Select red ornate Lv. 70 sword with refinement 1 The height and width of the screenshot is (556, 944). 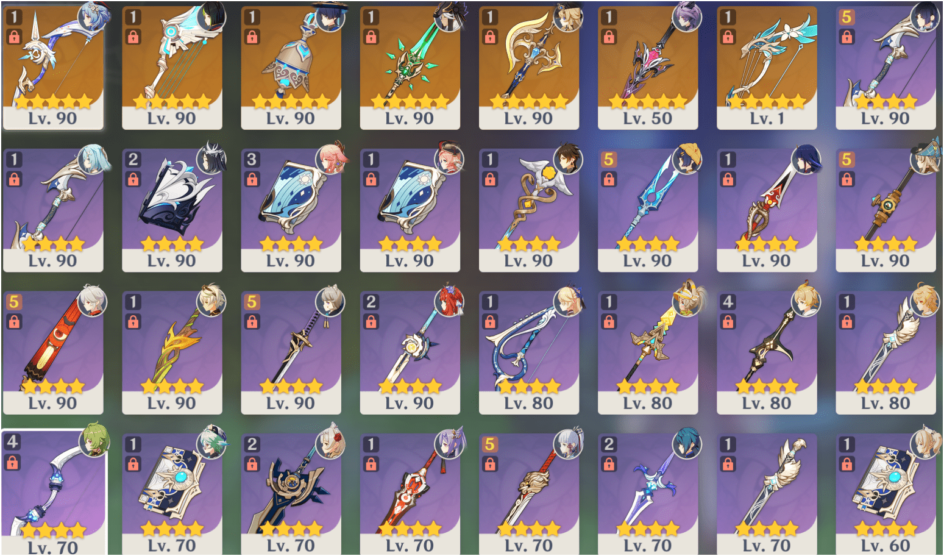(x=410, y=494)
